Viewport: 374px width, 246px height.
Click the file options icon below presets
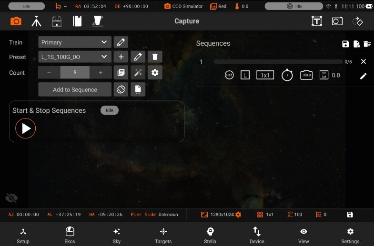point(138,89)
